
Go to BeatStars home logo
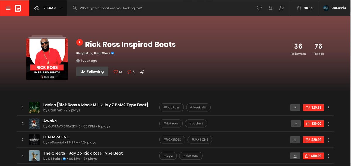pos(18,8)
